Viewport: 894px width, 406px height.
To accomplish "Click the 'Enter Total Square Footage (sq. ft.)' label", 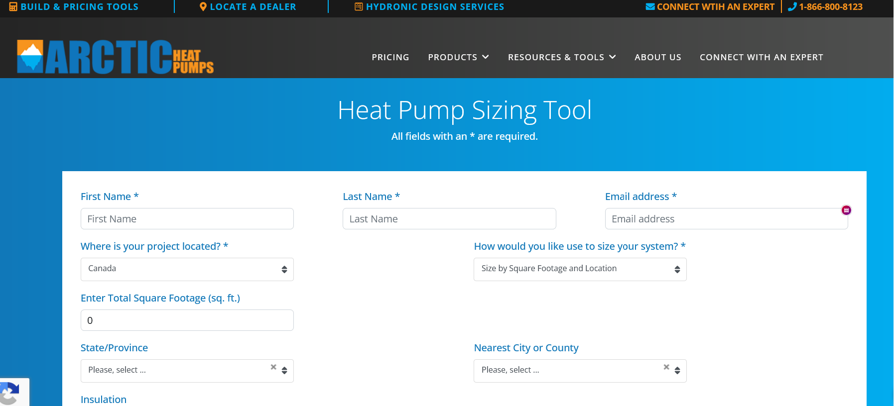I will [160, 298].
